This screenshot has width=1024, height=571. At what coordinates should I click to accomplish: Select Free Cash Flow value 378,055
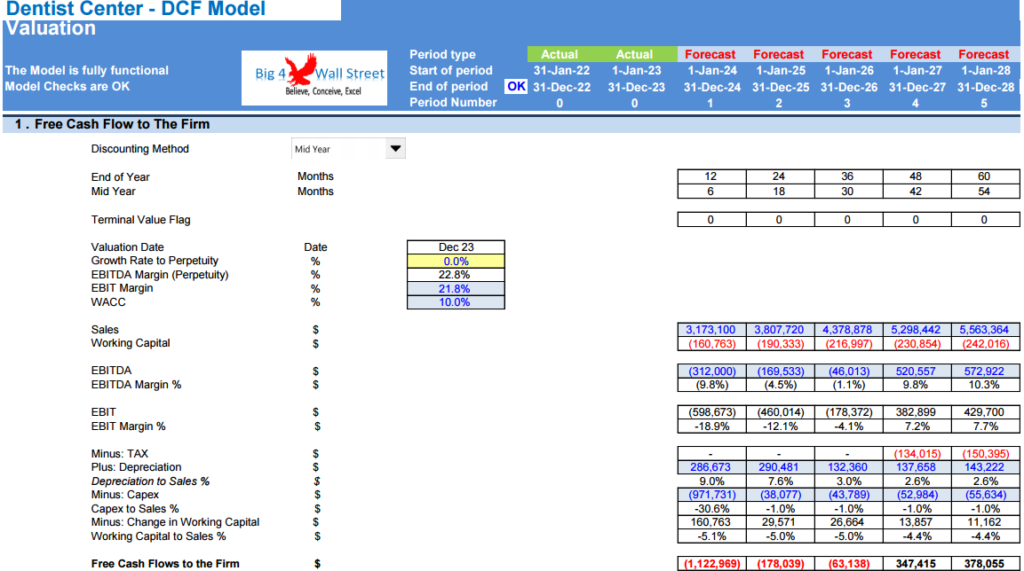point(986,564)
